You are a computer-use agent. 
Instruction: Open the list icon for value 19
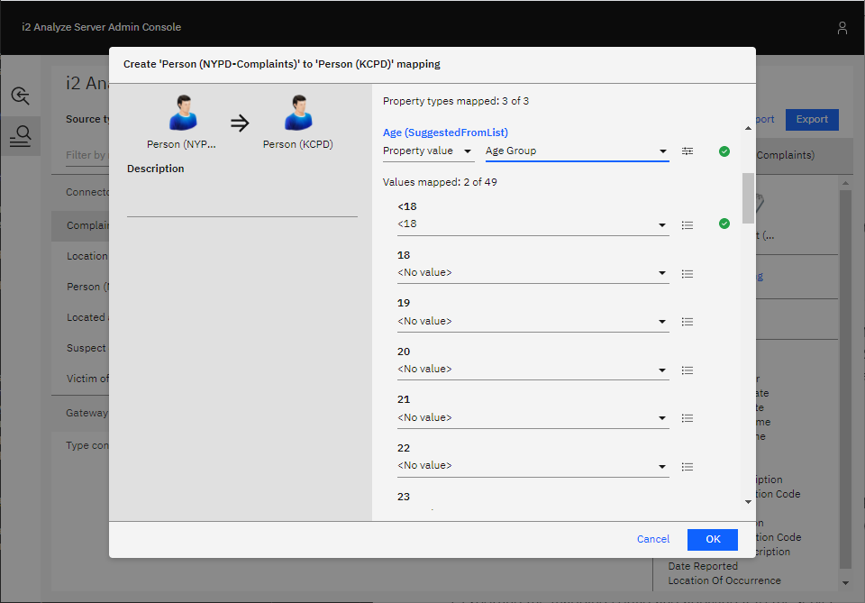(687, 322)
